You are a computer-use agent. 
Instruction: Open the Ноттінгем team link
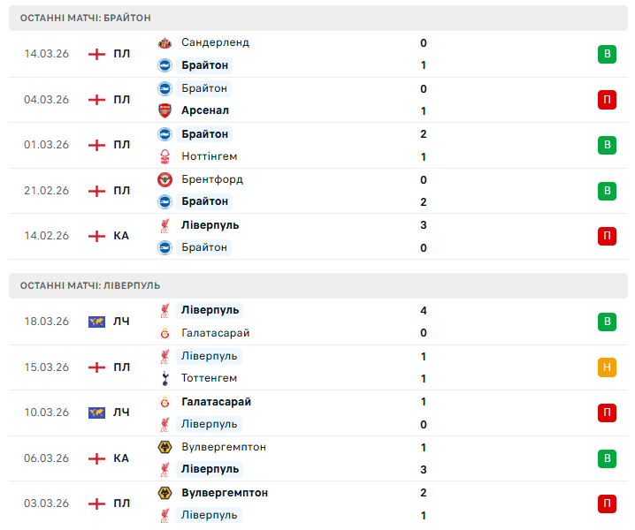click(x=209, y=156)
